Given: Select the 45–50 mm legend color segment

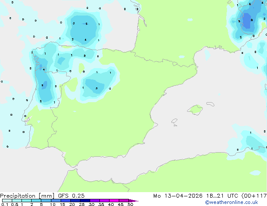Looking at the screenshot, I should click(x=124, y=201).
